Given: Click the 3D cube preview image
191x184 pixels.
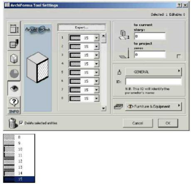Looking at the screenshot, I should (38, 67).
